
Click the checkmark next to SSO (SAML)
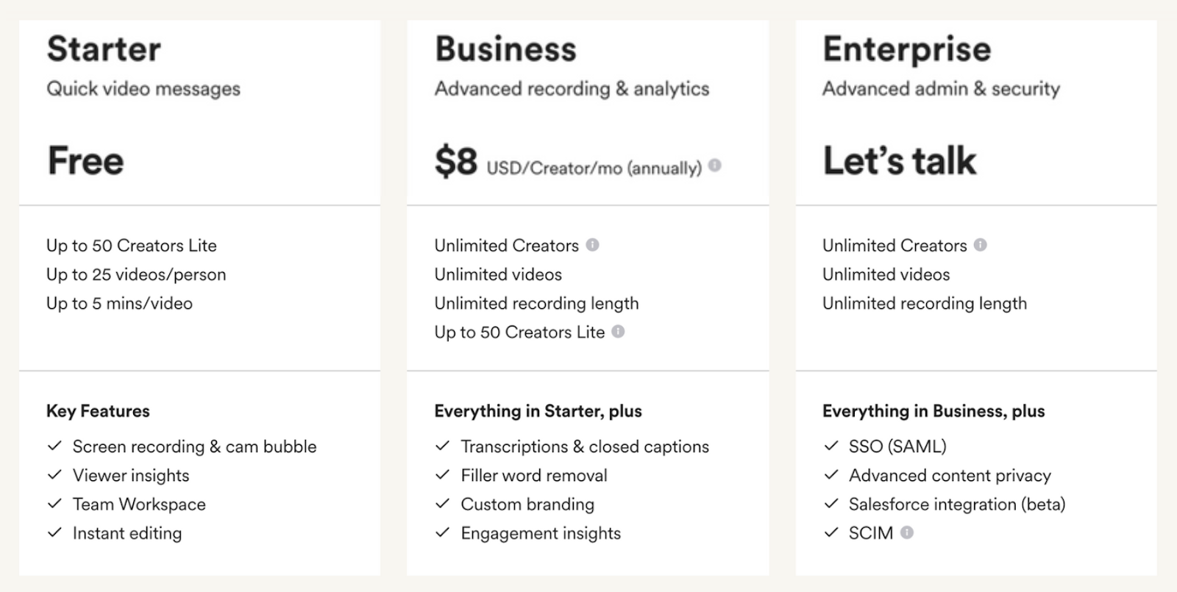click(x=831, y=446)
